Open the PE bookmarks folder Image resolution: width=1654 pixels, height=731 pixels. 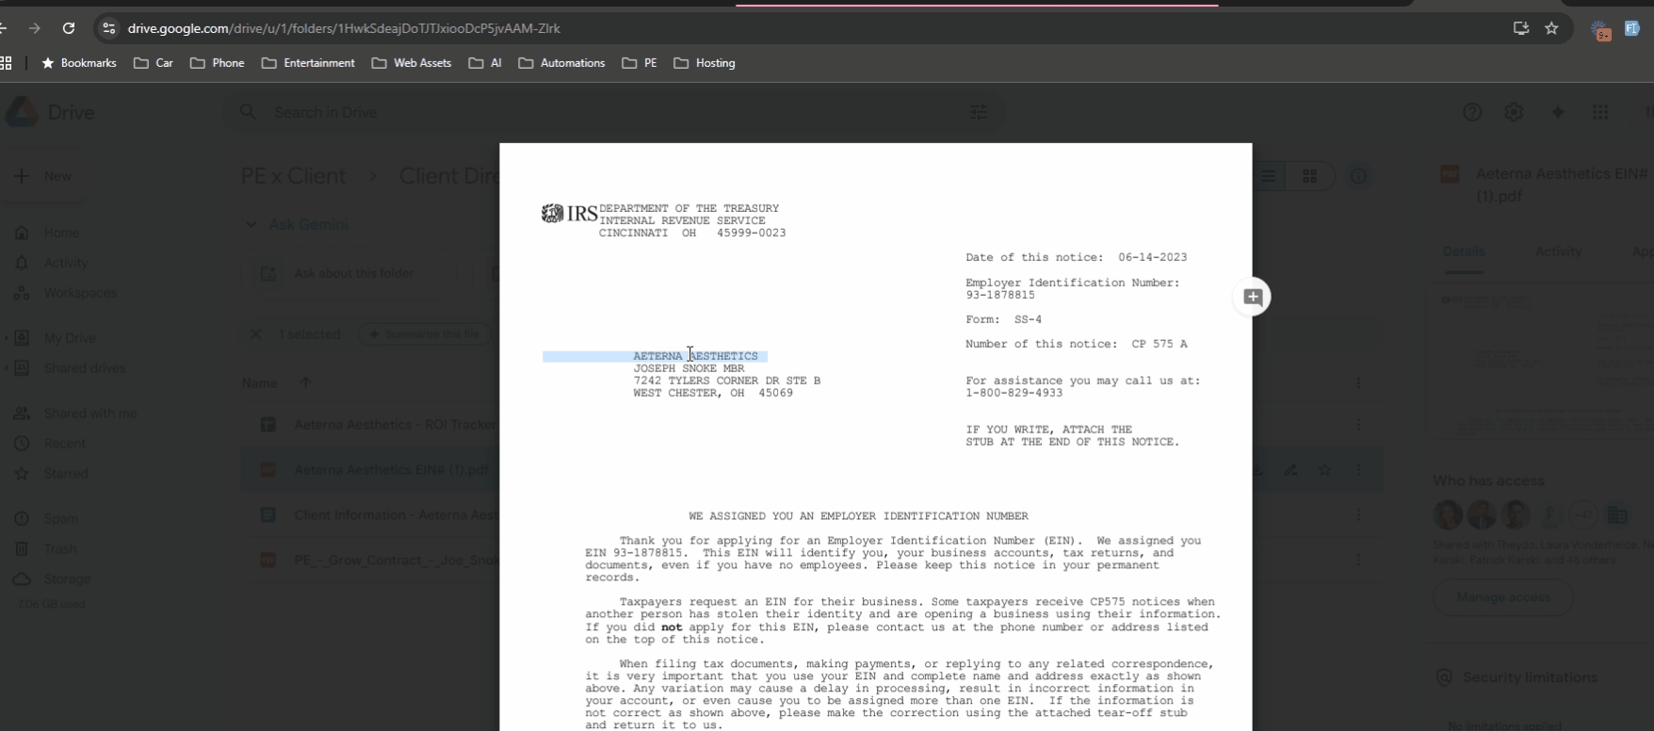[x=640, y=63]
